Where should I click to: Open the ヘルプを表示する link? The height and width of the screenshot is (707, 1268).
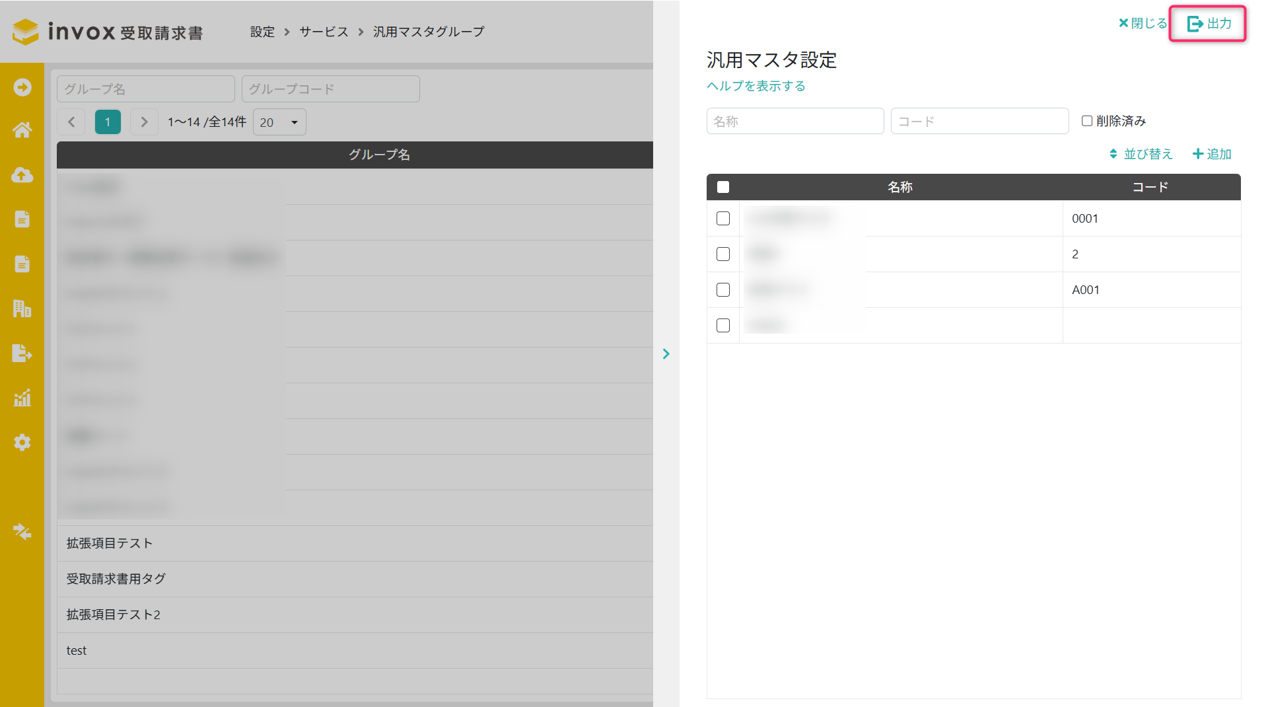(756, 86)
